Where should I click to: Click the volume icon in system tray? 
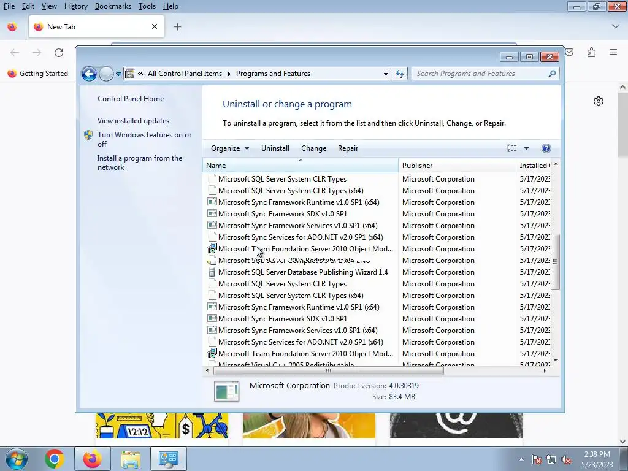click(566, 459)
